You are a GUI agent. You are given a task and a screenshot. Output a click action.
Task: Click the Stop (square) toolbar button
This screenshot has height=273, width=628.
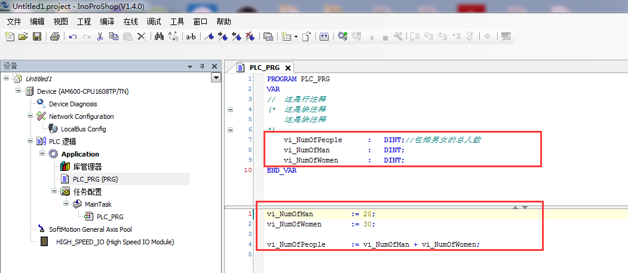click(x=385, y=38)
